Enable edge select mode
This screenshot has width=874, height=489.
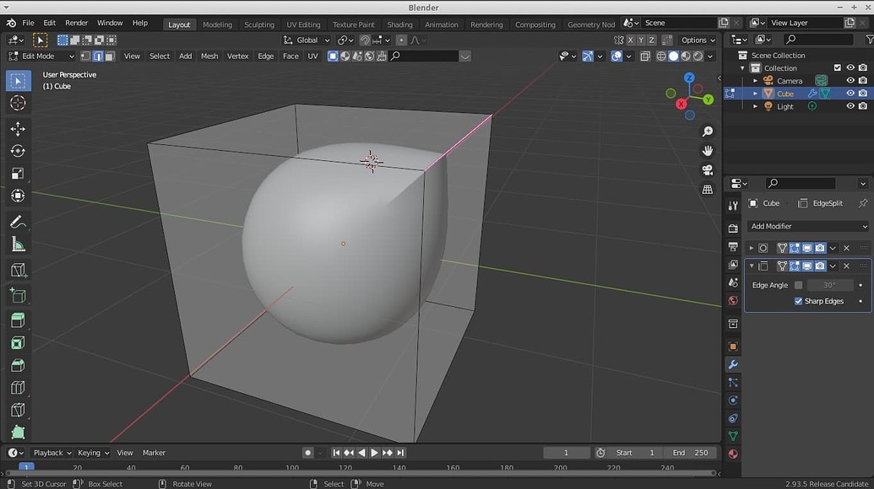[98, 56]
